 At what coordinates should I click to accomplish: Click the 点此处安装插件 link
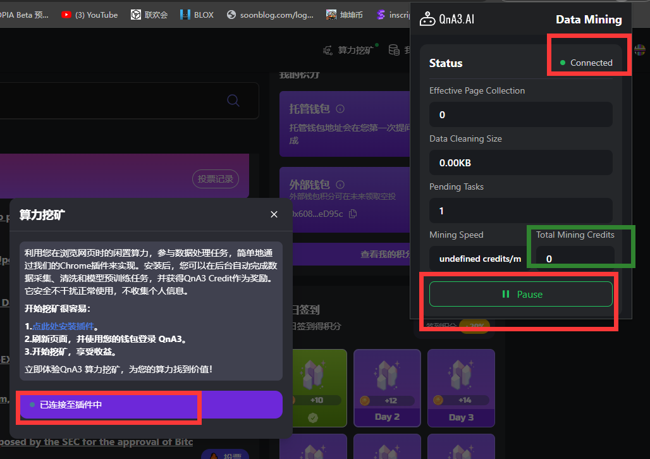63,326
